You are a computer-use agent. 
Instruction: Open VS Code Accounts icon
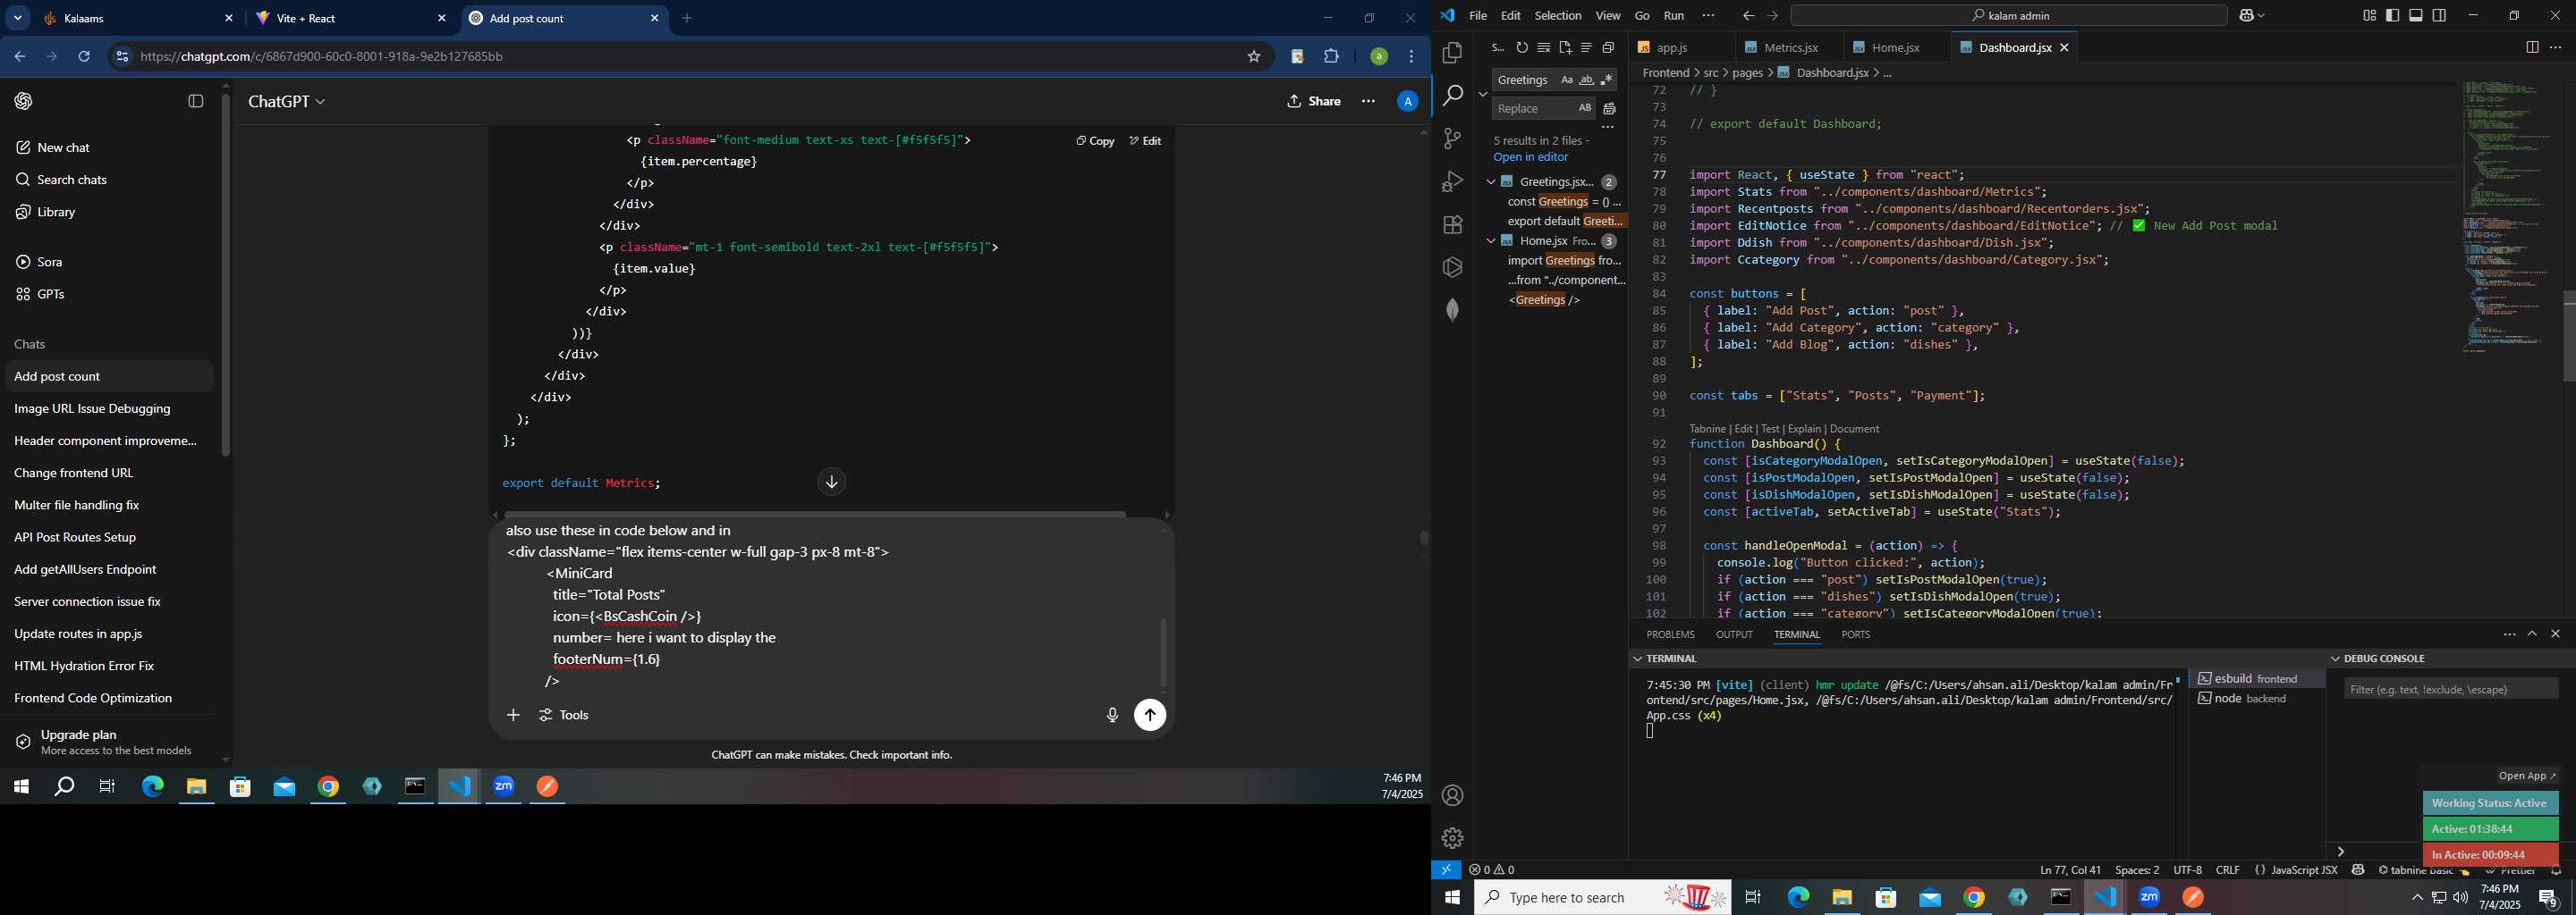coord(1452,796)
